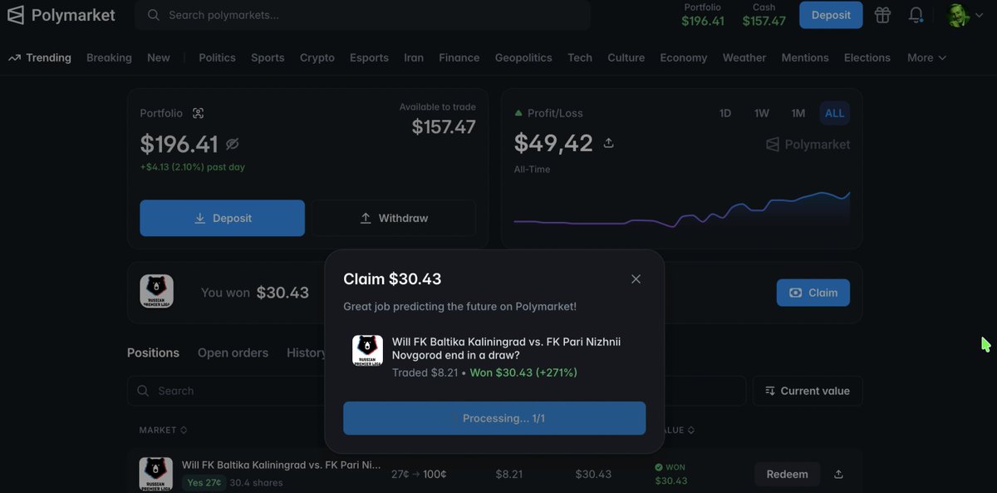Click the header Deposit button

tap(831, 15)
